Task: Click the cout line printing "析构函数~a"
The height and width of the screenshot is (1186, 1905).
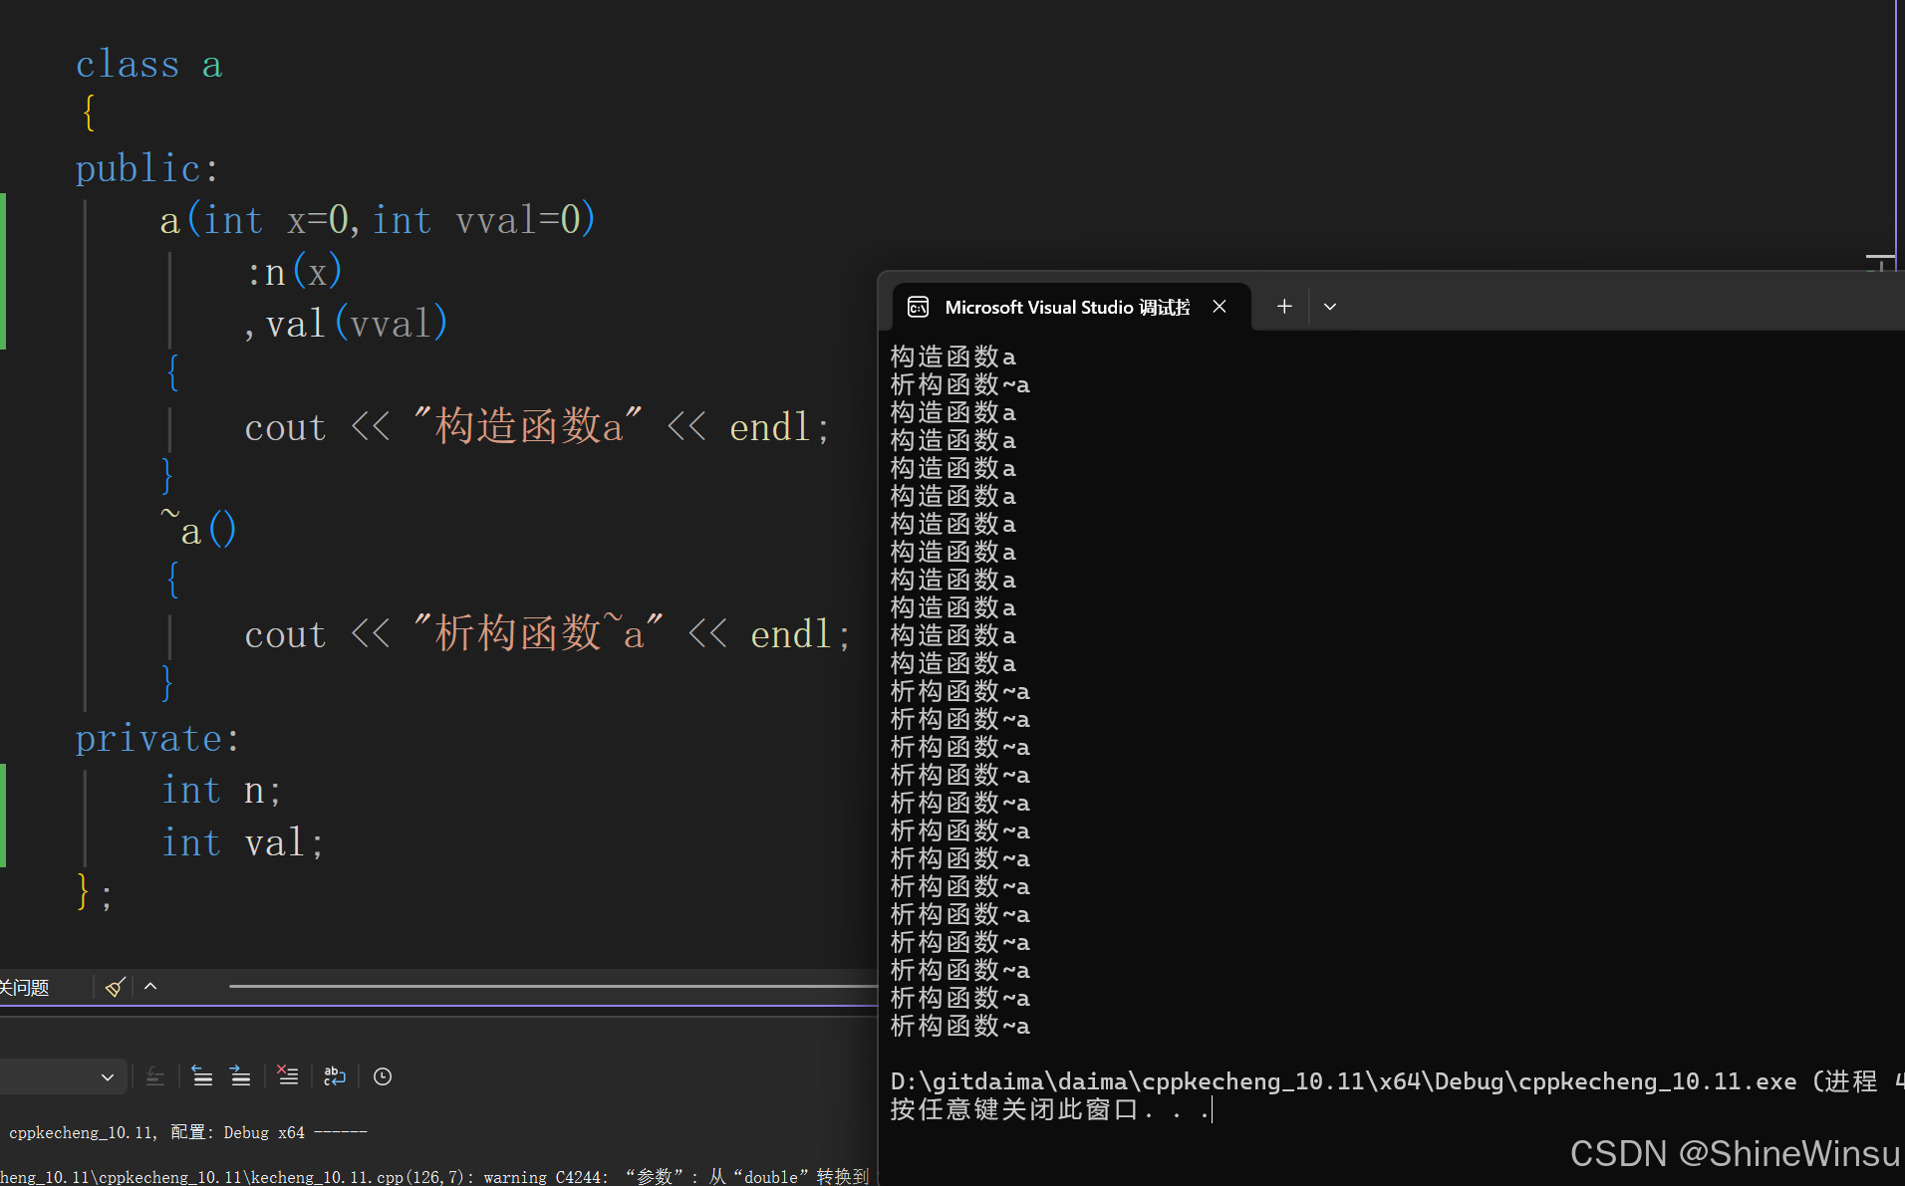Action: (548, 634)
